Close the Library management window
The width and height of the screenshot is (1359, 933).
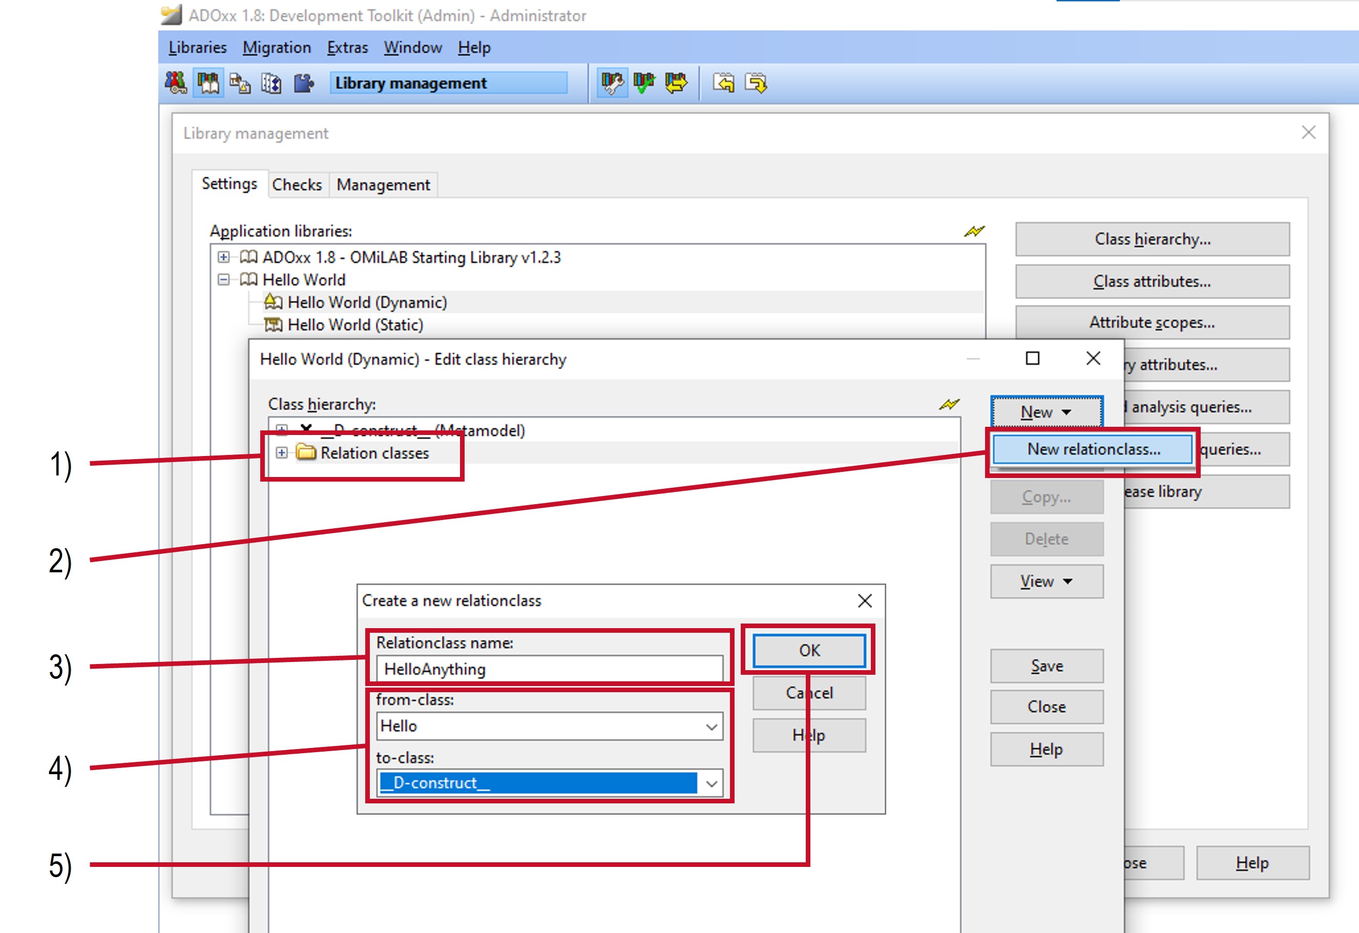point(1309,133)
